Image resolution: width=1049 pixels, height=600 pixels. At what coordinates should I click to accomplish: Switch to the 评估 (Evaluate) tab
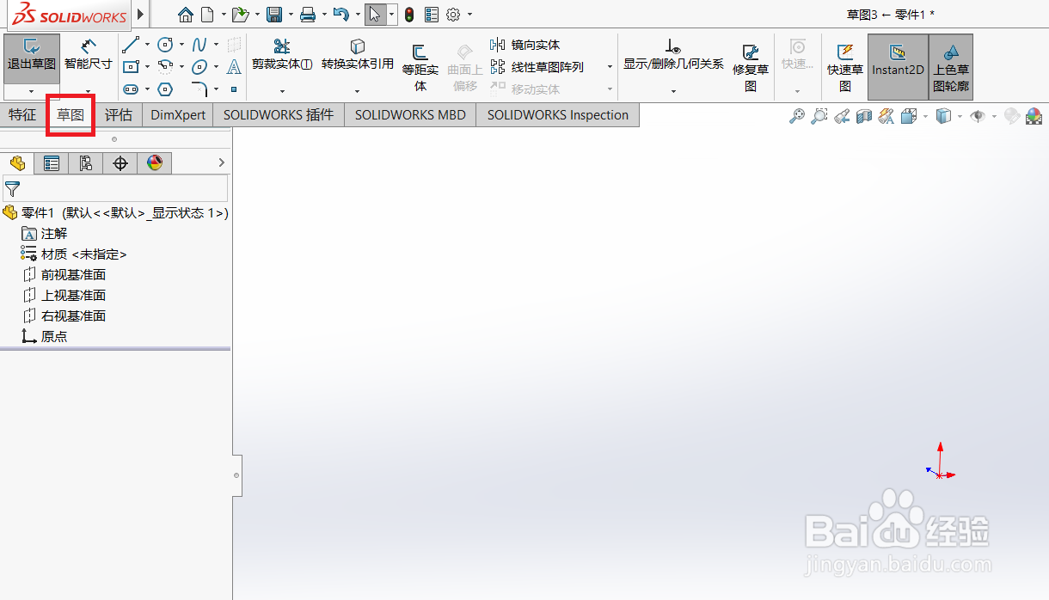118,114
